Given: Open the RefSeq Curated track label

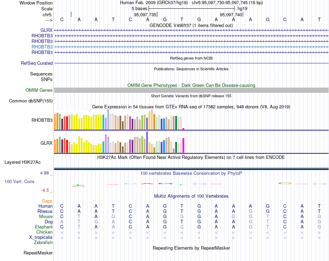Looking at the screenshot, I should coord(37,63).
